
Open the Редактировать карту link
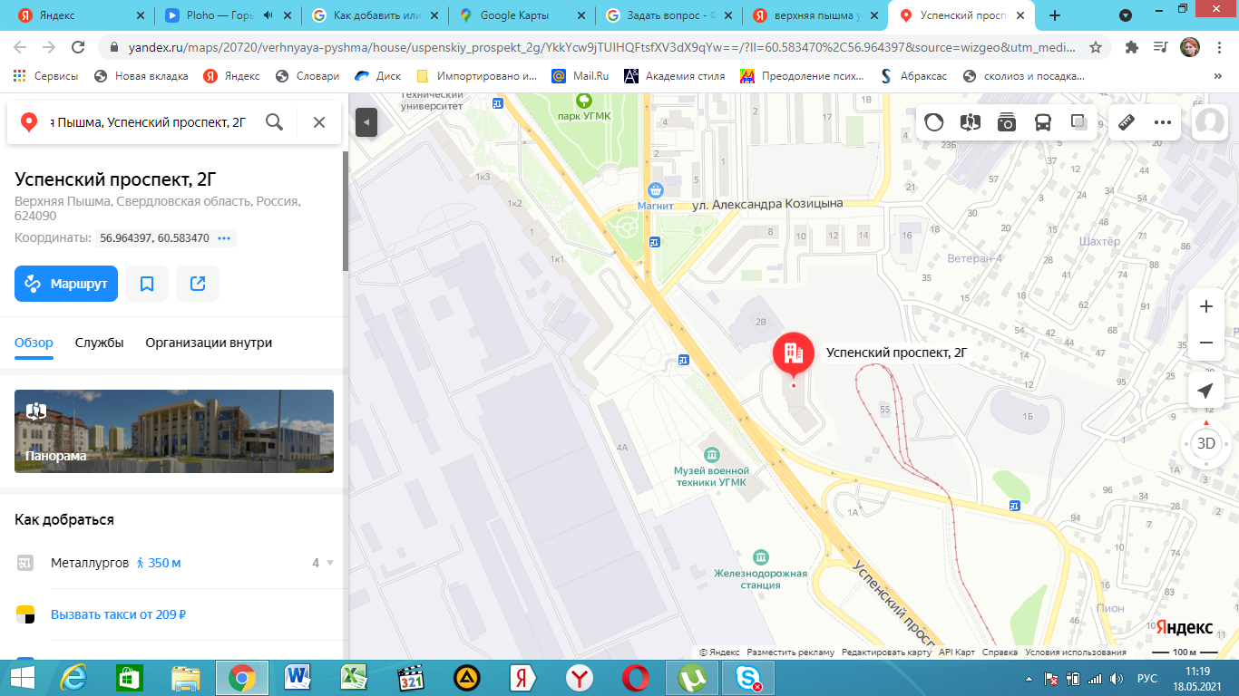coord(886,652)
